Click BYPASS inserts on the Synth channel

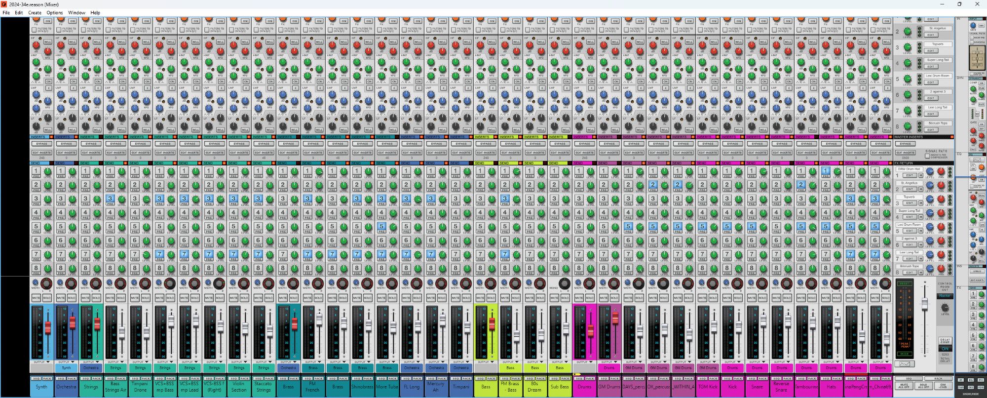click(42, 144)
